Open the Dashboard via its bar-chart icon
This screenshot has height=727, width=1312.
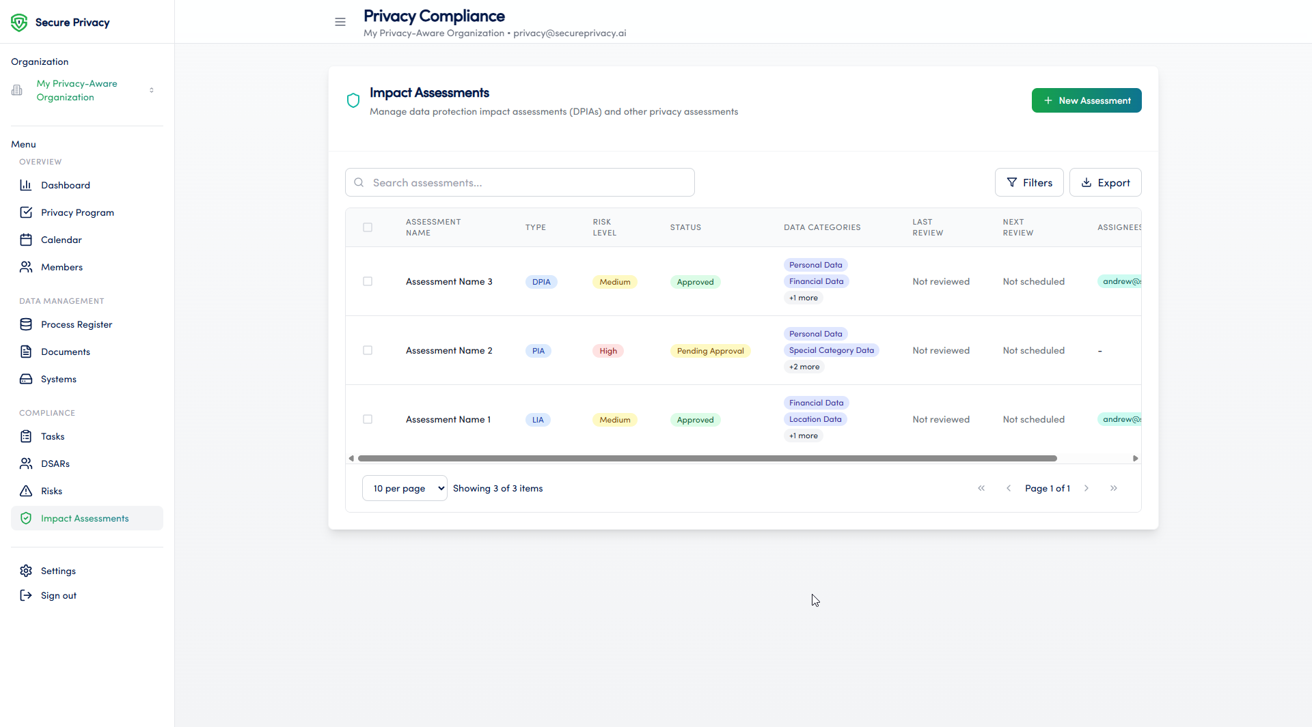26,185
